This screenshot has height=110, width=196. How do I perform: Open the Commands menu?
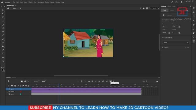tap(41, 2)
